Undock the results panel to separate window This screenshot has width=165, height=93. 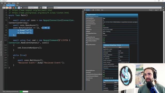(x=161, y=10)
